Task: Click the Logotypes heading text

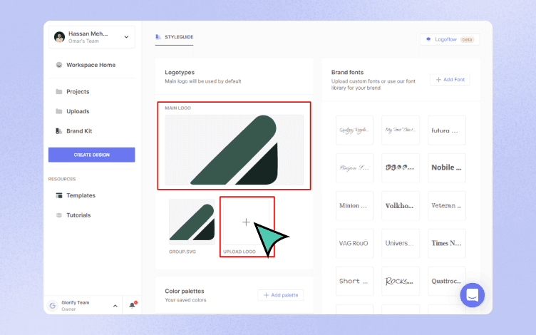Action: click(x=180, y=73)
